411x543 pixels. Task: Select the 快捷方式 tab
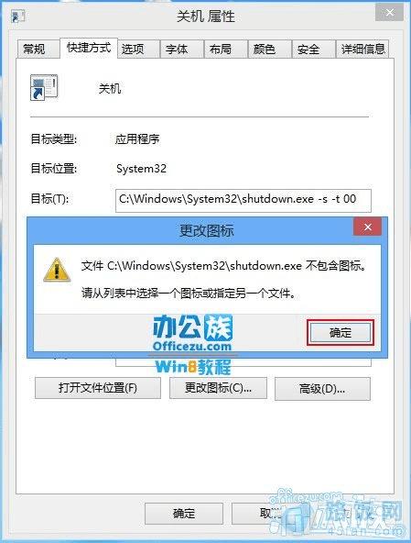(89, 48)
